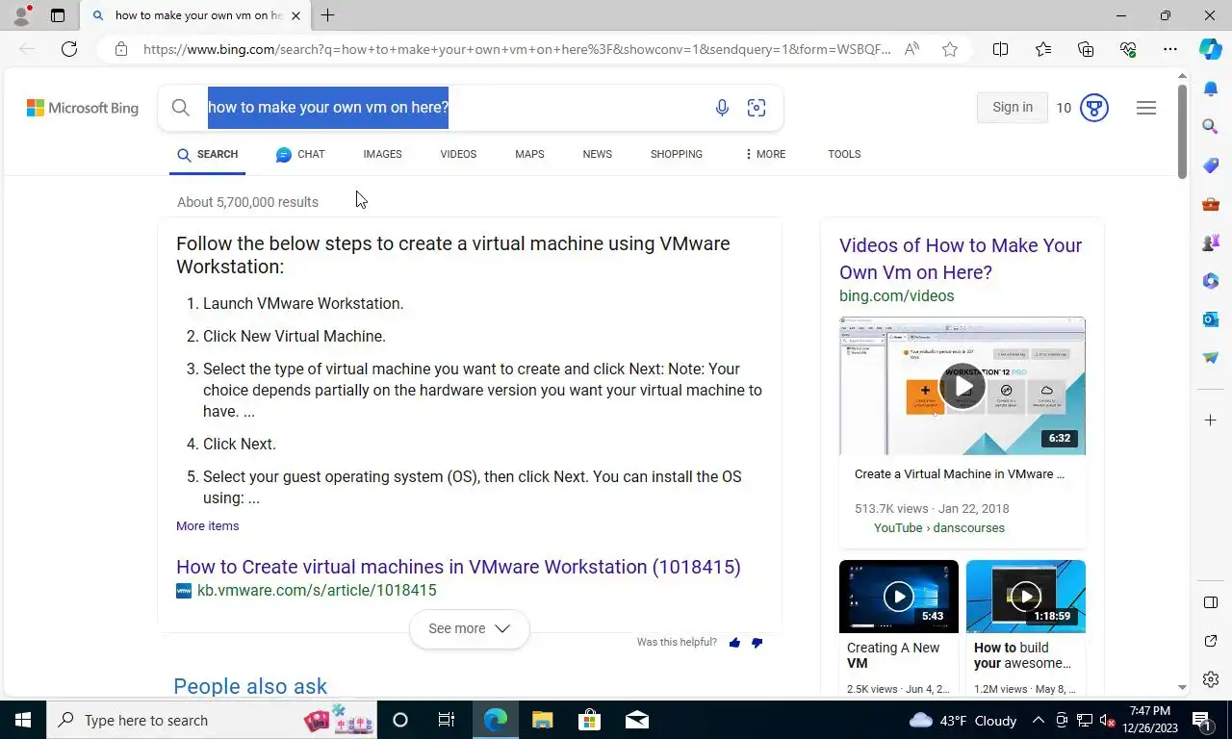Open Microsoft Rewards trophy icon
The height and width of the screenshot is (739, 1232).
click(x=1094, y=108)
